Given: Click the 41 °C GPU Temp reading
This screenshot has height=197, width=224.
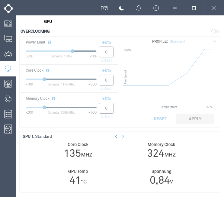Looking at the screenshot, I should (x=78, y=180).
